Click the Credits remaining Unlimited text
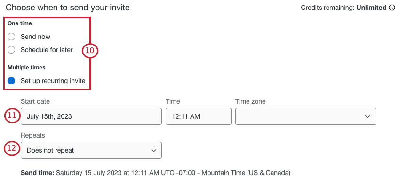This screenshot has height=184, width=400. click(x=344, y=8)
